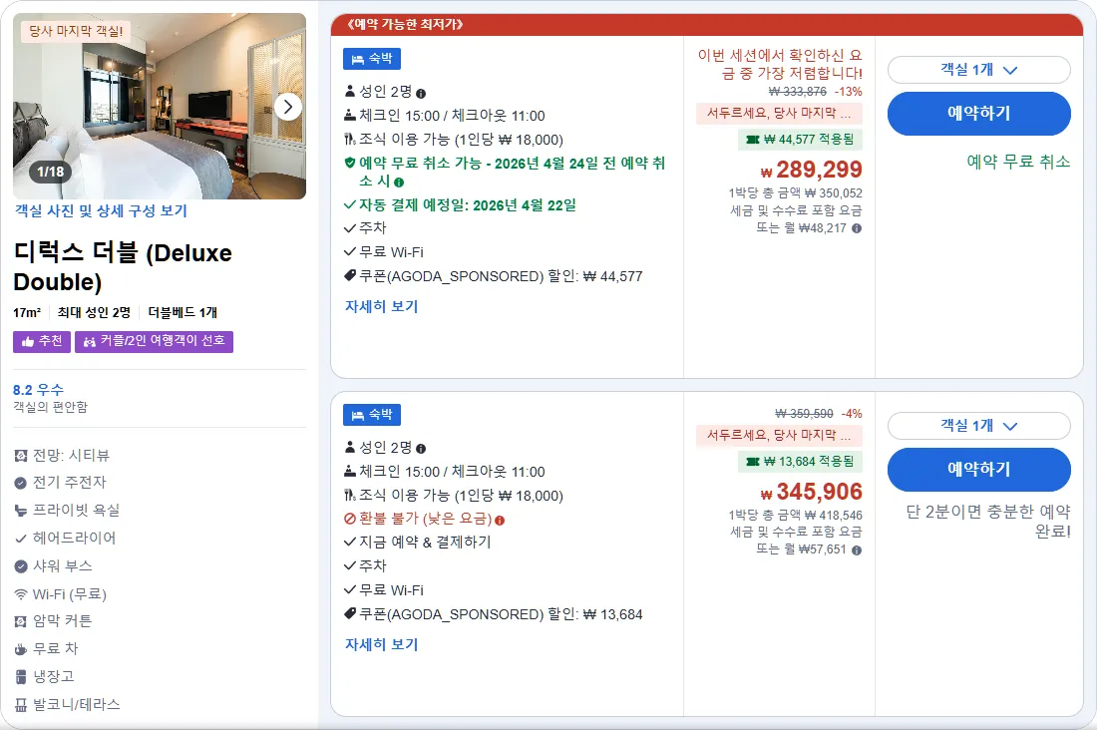Click the 무료 차 cup icon
The width and height of the screenshot is (1097, 730).
tap(21, 649)
